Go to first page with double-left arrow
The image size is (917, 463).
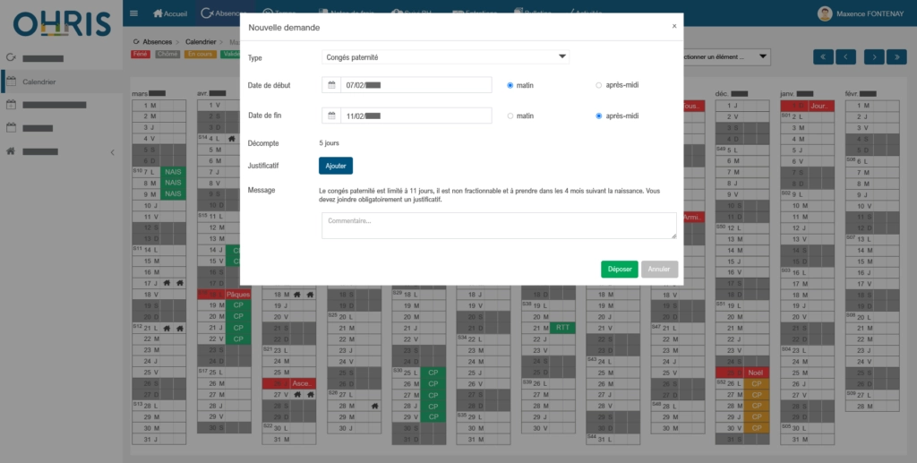(823, 56)
